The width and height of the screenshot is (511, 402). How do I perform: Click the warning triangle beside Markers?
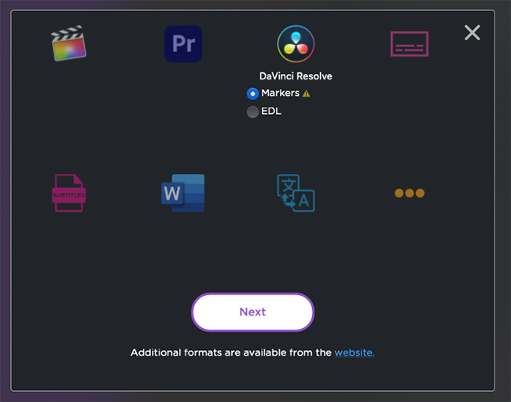306,94
